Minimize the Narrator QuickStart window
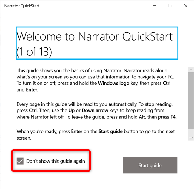This screenshot has height=190, width=194. [x=155, y=6]
